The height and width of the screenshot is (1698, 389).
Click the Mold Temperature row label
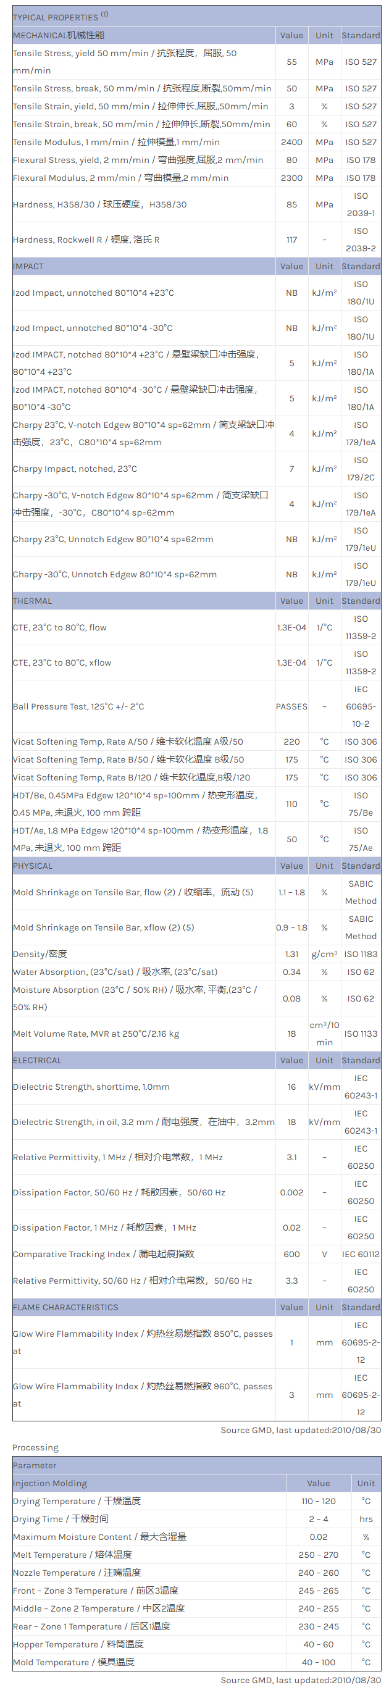(74, 1662)
